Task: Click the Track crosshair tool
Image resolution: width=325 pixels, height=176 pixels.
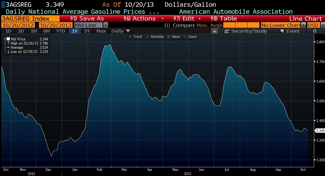Action: coord(135,37)
